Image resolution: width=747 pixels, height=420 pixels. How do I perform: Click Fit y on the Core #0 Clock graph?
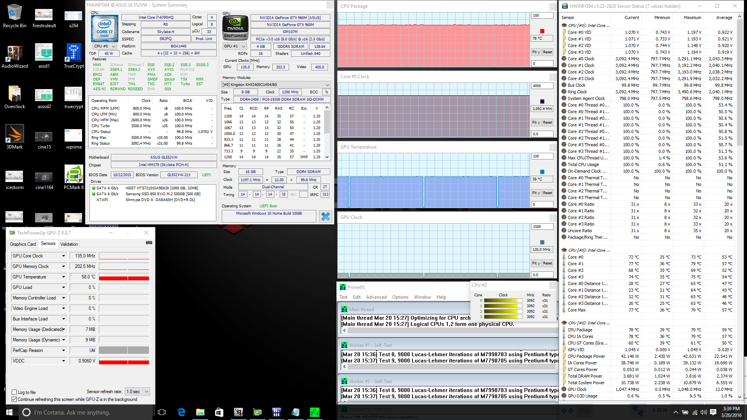536,122
